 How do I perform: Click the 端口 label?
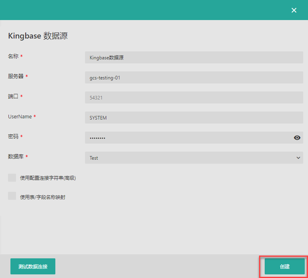pyautogui.click(x=13, y=96)
